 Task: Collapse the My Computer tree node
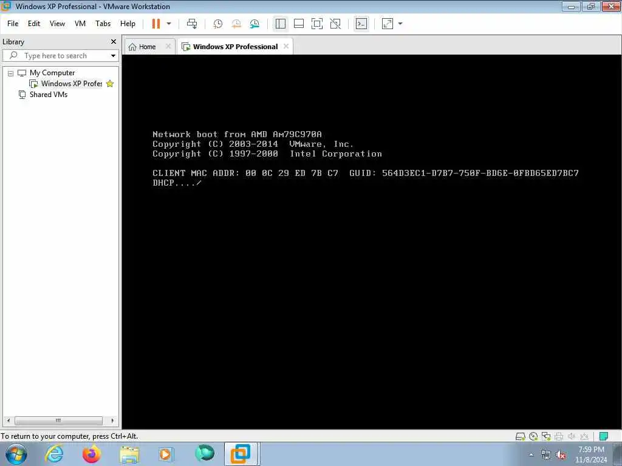tap(11, 73)
